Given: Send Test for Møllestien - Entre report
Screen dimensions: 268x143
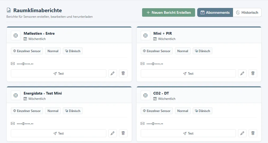Looking at the screenshot, I should [59, 73].
